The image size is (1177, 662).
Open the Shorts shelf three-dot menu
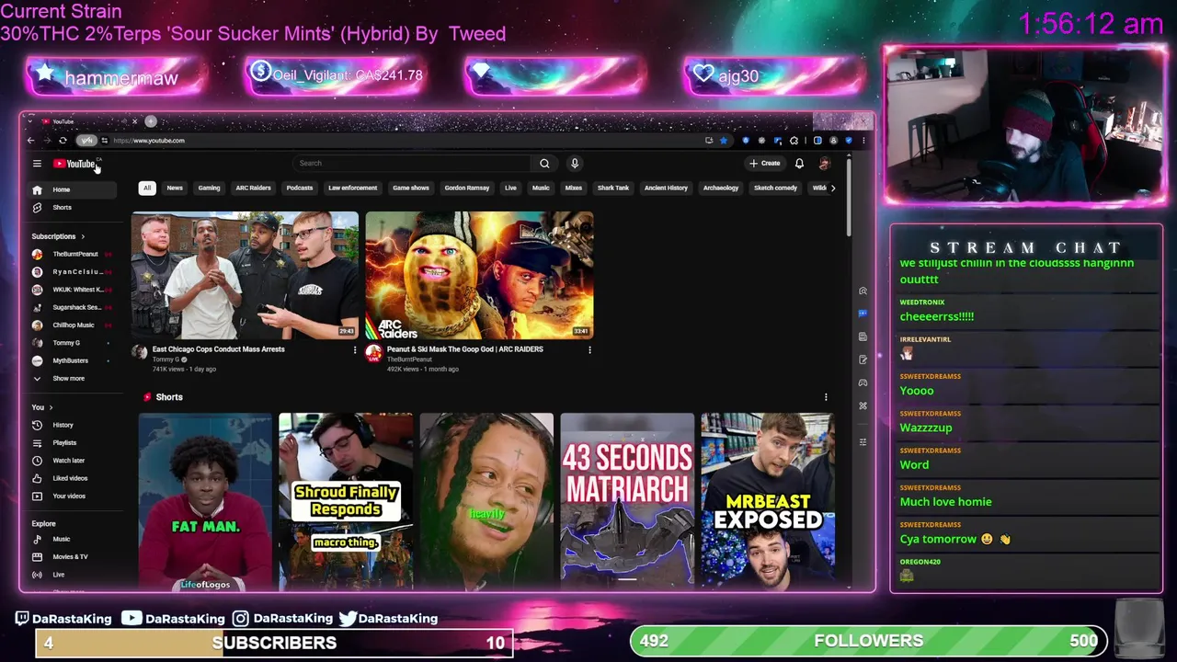pos(826,397)
